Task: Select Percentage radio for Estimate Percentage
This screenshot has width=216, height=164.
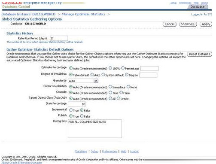Action: [123, 68]
